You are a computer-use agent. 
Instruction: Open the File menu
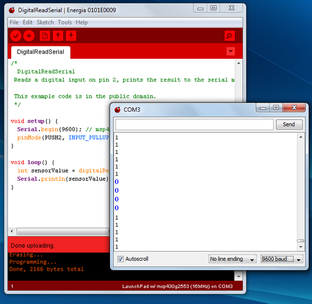[14, 22]
